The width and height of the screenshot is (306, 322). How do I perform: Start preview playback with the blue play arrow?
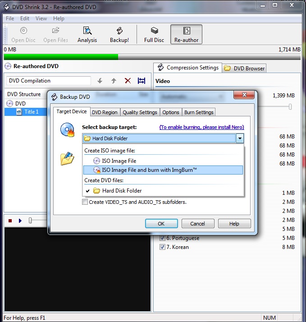coord(20,221)
